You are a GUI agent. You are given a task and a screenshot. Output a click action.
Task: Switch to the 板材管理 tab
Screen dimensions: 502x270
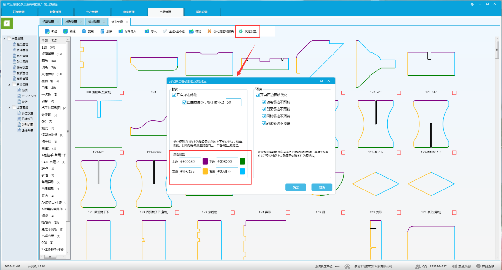pyautogui.click(x=94, y=22)
